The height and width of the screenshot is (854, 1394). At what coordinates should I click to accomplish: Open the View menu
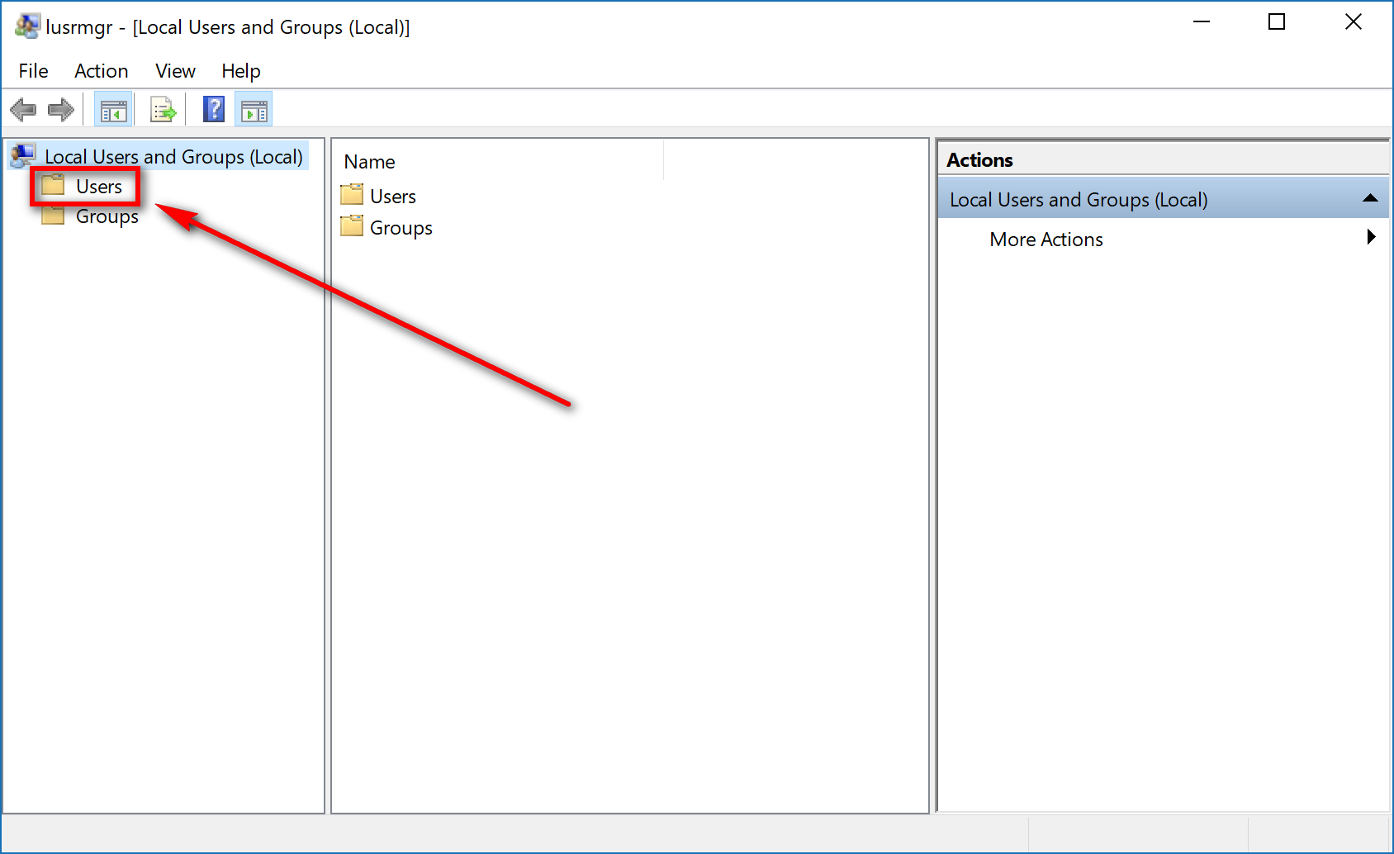(175, 71)
